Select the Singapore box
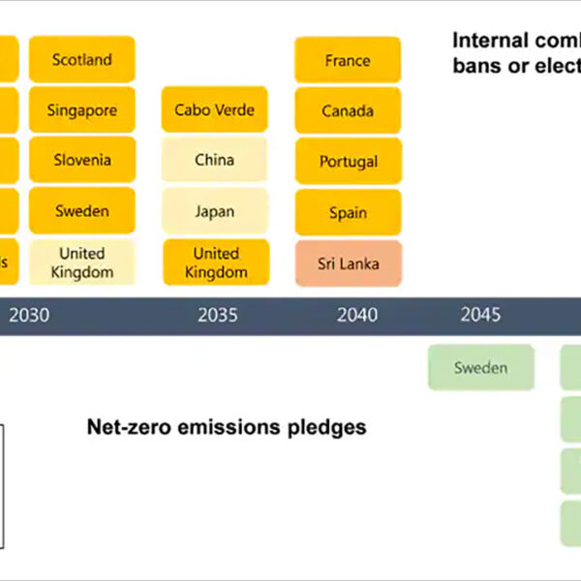Viewport: 581px width, 581px height. pyautogui.click(x=81, y=110)
